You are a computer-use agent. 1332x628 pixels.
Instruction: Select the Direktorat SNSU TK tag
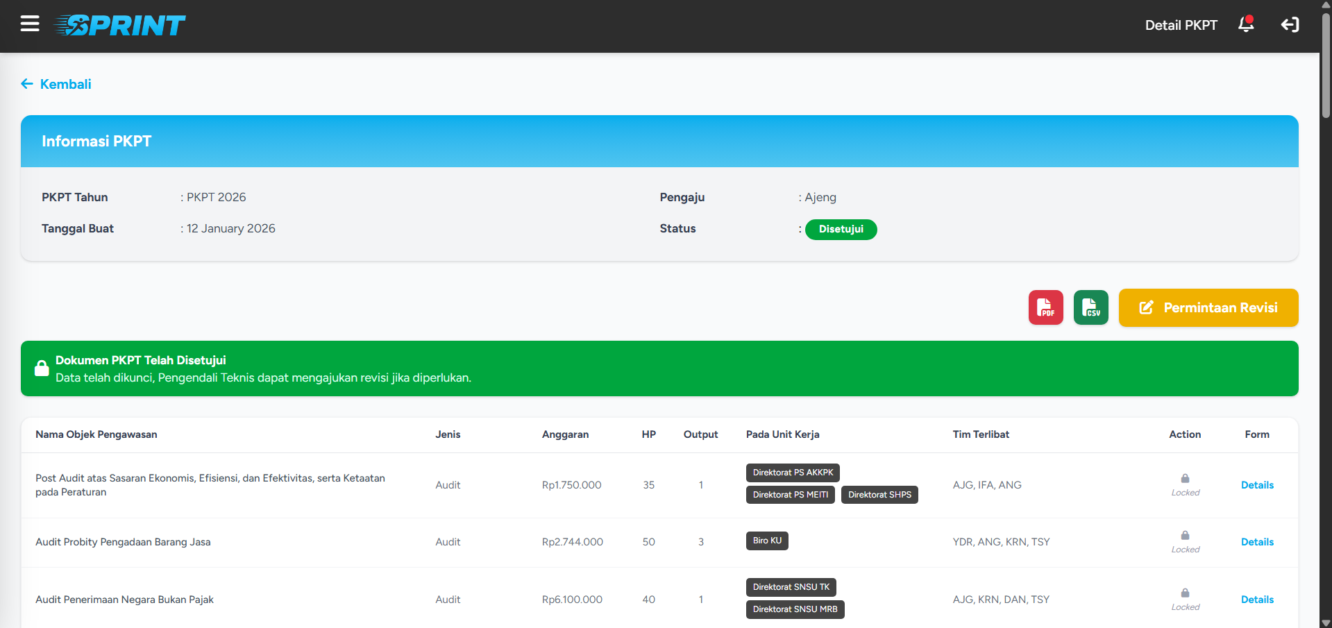click(791, 587)
